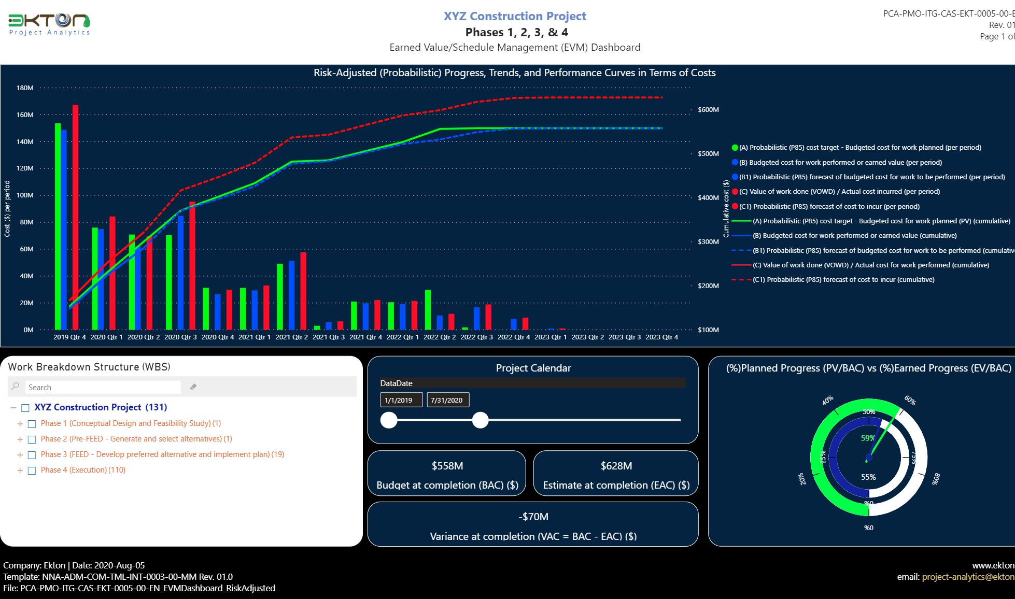The image size is (1015, 599).
Task: Click red legend marker for (C) VOWD per period
Action: (735, 192)
